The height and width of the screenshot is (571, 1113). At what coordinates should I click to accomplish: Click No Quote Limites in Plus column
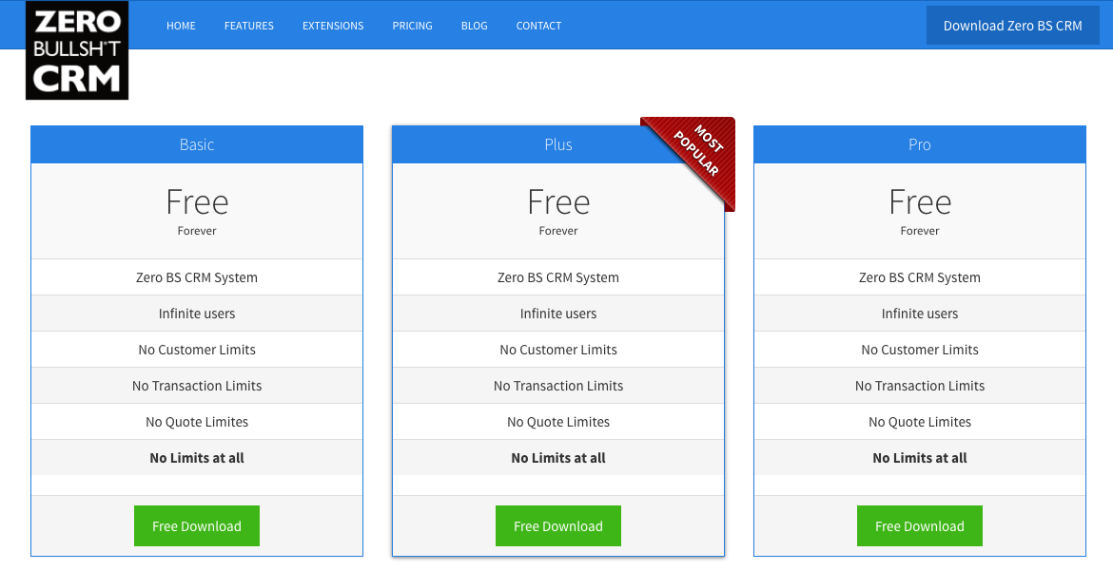pos(557,422)
